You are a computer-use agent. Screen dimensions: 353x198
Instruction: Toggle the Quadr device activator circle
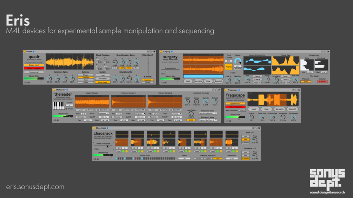(x=25, y=52)
